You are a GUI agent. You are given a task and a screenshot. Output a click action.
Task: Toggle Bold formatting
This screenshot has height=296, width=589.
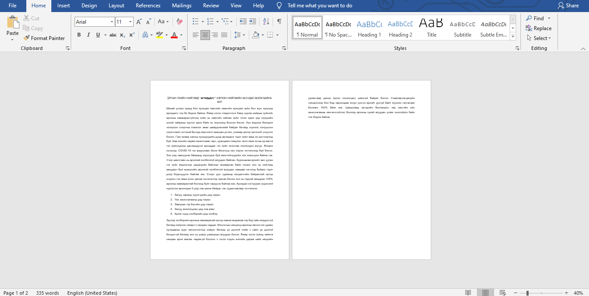[x=79, y=35]
